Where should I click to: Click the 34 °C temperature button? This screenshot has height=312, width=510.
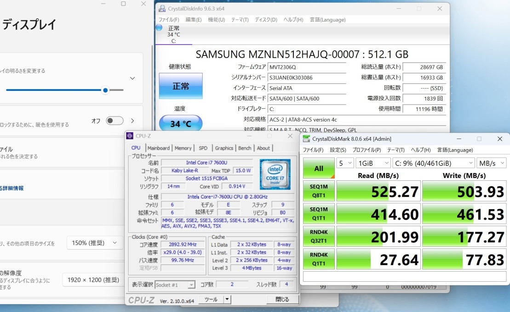click(181, 123)
